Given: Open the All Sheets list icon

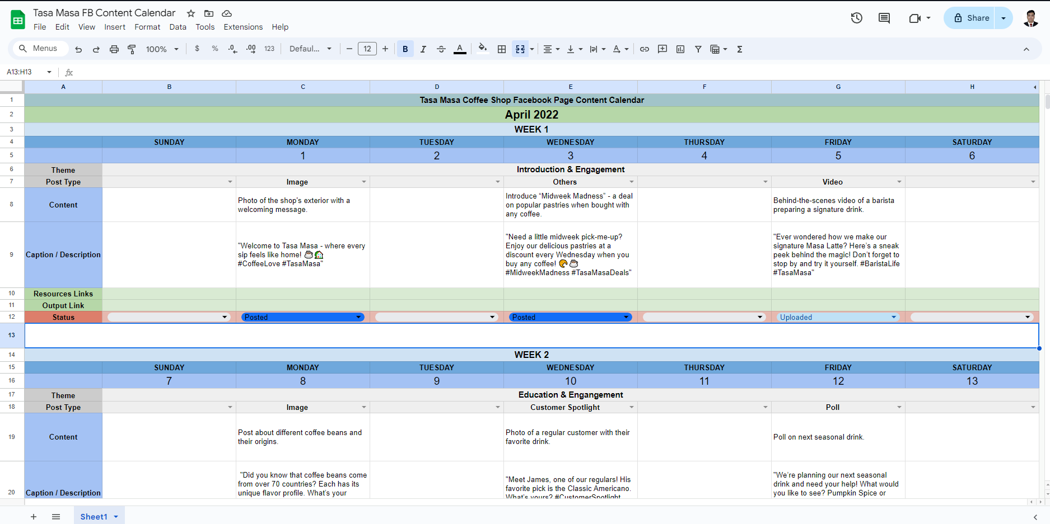Looking at the screenshot, I should pos(56,517).
